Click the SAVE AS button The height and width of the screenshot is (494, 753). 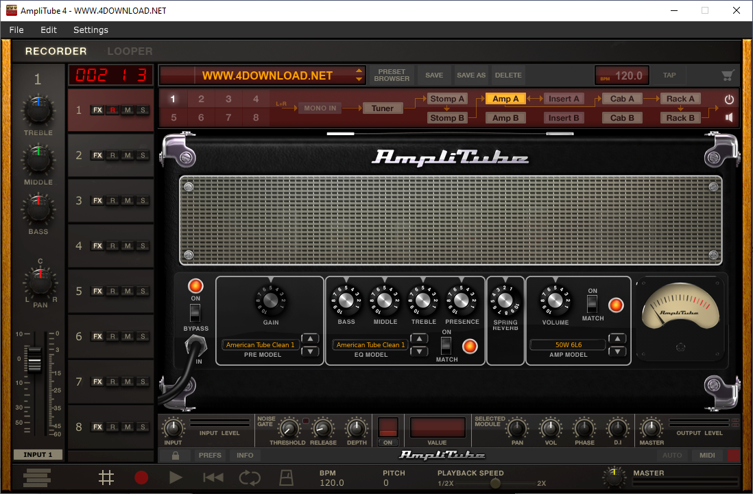pyautogui.click(x=471, y=75)
